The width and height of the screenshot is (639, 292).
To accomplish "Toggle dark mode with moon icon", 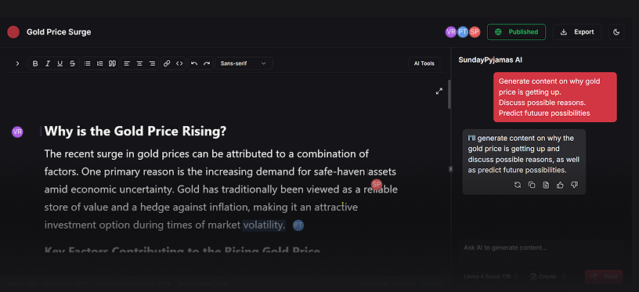I will 616,32.
